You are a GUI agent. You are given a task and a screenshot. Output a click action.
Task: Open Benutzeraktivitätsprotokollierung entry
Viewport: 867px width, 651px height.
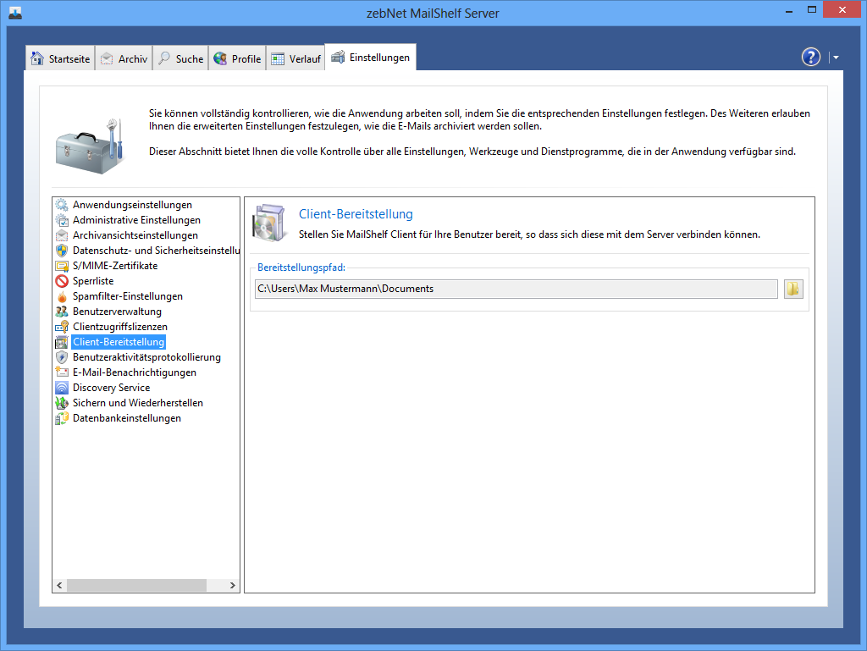[x=146, y=357]
